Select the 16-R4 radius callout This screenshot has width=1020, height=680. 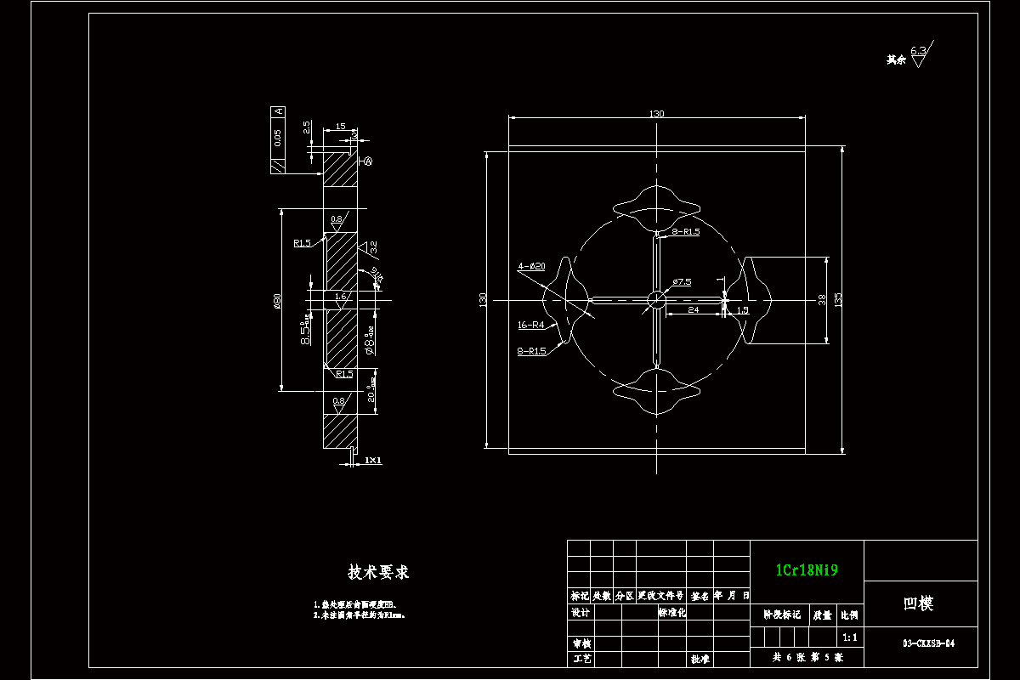tap(530, 325)
